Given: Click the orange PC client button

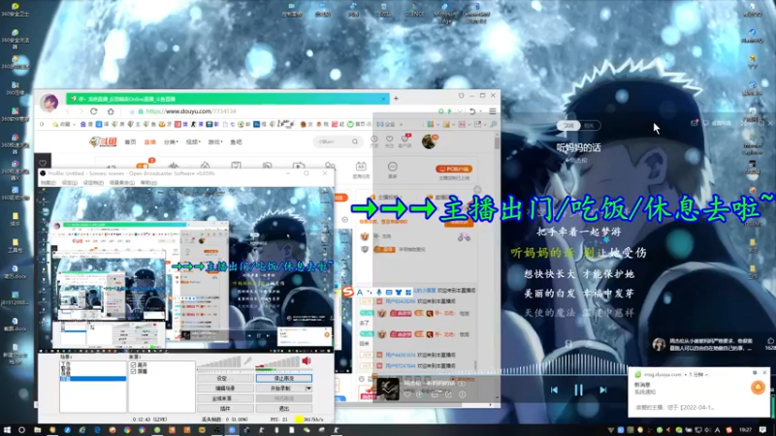Looking at the screenshot, I should [454, 169].
